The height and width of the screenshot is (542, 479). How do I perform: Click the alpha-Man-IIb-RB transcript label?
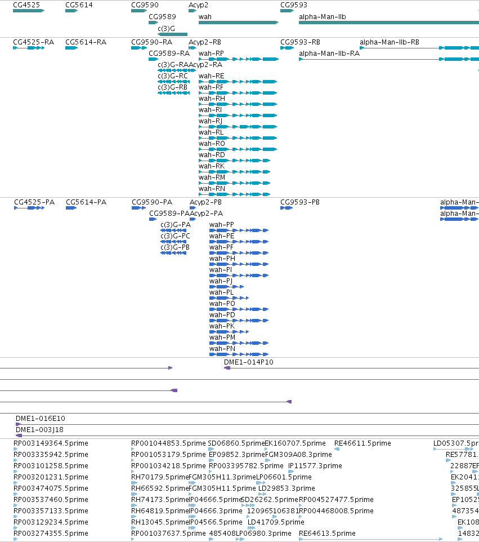390,42
